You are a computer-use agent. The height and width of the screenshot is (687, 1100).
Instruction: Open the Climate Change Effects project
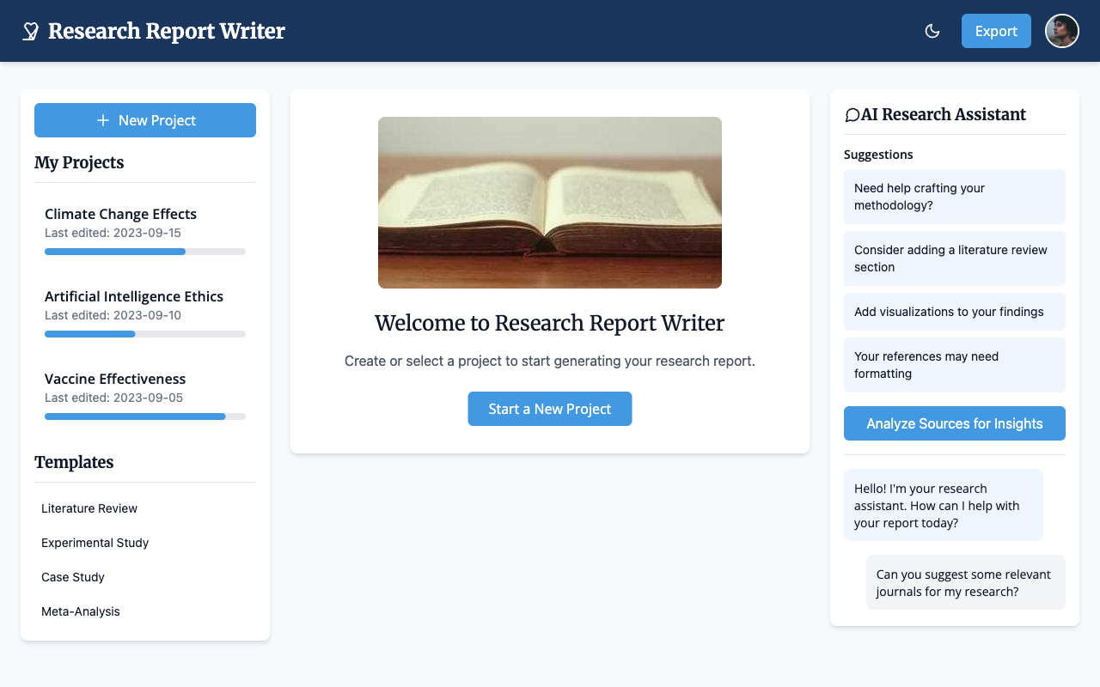(120, 214)
